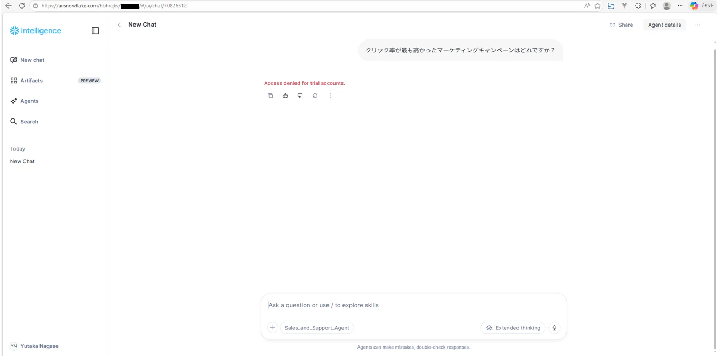
Task: Give thumbs down to the response
Action: tap(300, 96)
